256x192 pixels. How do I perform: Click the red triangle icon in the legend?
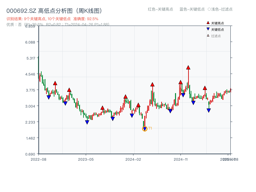pos(208,23)
